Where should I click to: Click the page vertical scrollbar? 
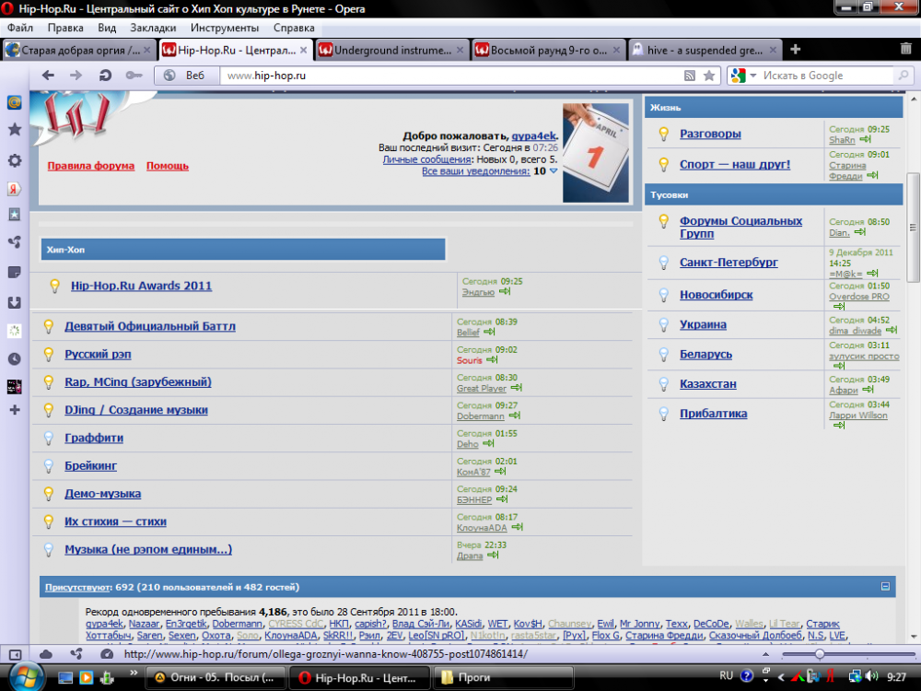click(x=913, y=227)
